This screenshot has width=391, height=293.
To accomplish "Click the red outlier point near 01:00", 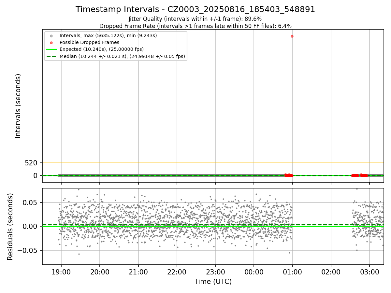I will [292, 36].
